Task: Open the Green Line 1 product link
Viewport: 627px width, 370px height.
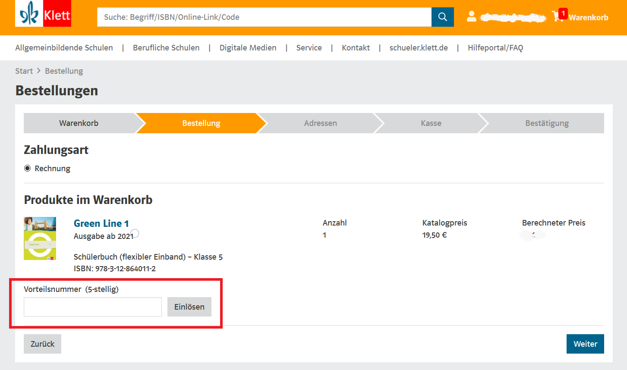Action: pyautogui.click(x=101, y=223)
